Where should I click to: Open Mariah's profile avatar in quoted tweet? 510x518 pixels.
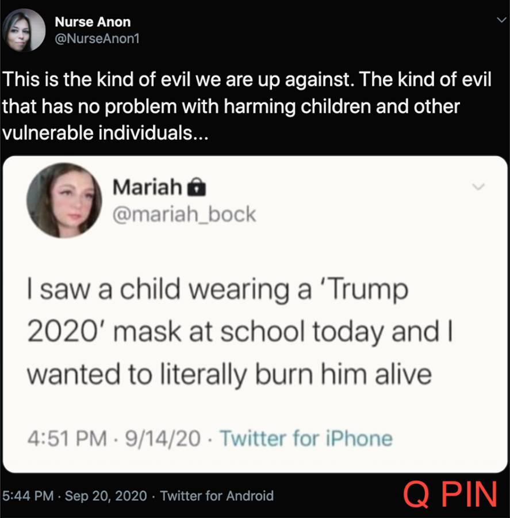(64, 200)
